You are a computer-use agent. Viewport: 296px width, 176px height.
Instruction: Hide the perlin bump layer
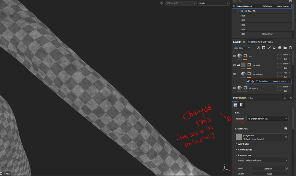tap(234, 74)
